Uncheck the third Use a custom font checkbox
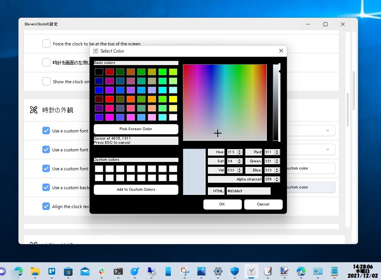 pos(46,168)
